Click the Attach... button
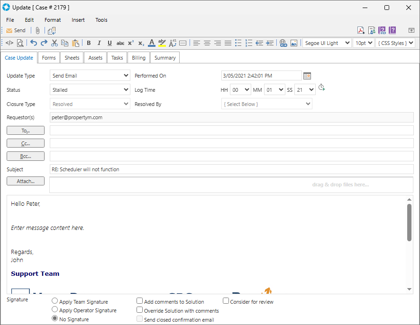Image resolution: width=420 pixels, height=325 pixels. tap(26, 181)
